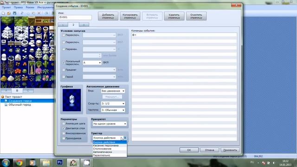
Task: Click OK in the event dialog
Action: tap(189, 150)
